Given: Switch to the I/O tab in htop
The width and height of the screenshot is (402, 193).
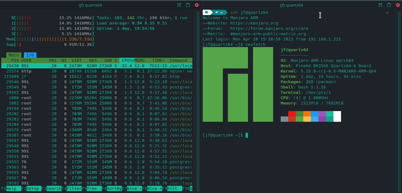Looking at the screenshot, I should (x=30, y=55).
